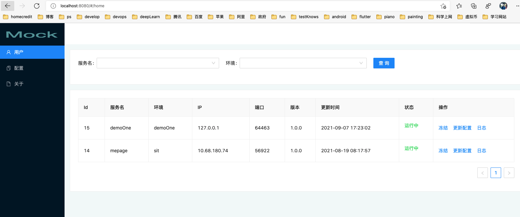Expand the 服务名 dropdown

pyautogui.click(x=158, y=63)
